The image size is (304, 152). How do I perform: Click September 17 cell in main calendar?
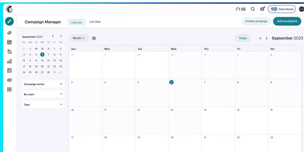pyautogui.click(x=85, y=143)
